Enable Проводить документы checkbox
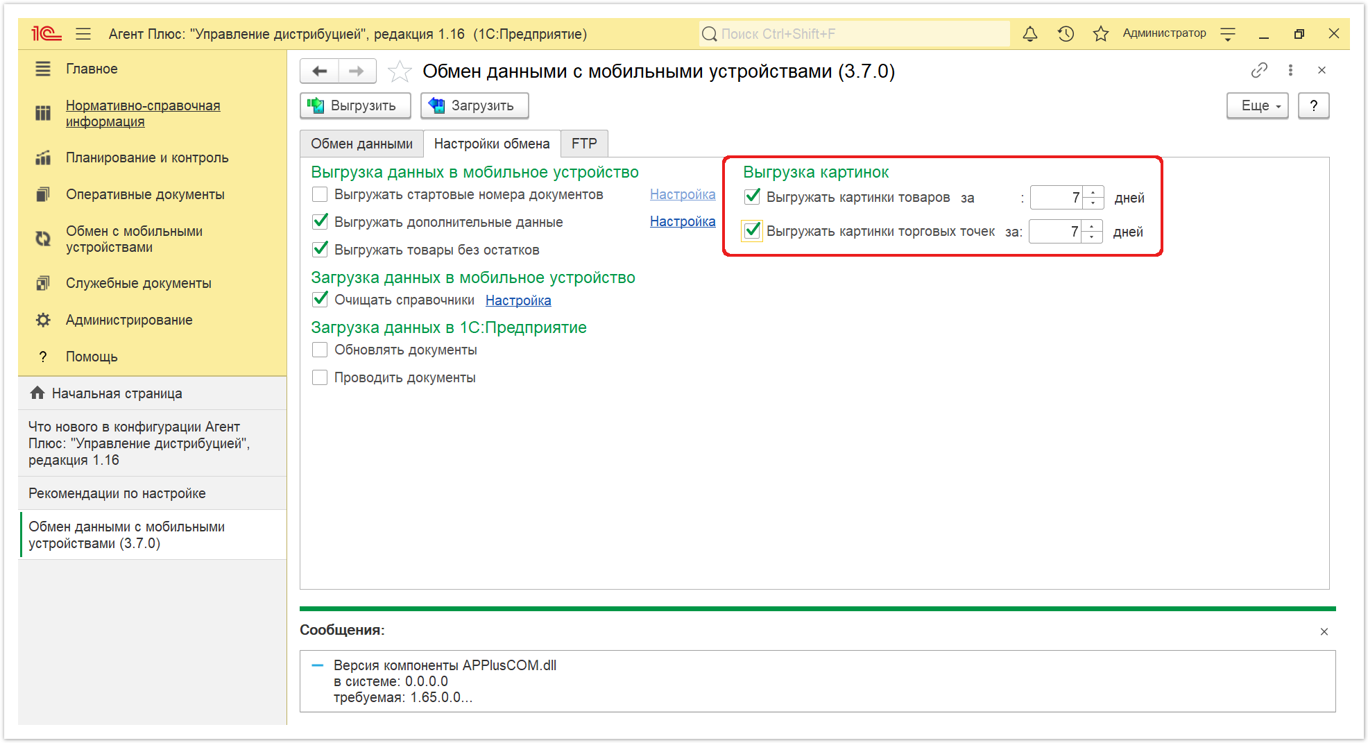Viewport: 1368px width, 743px height. click(320, 377)
